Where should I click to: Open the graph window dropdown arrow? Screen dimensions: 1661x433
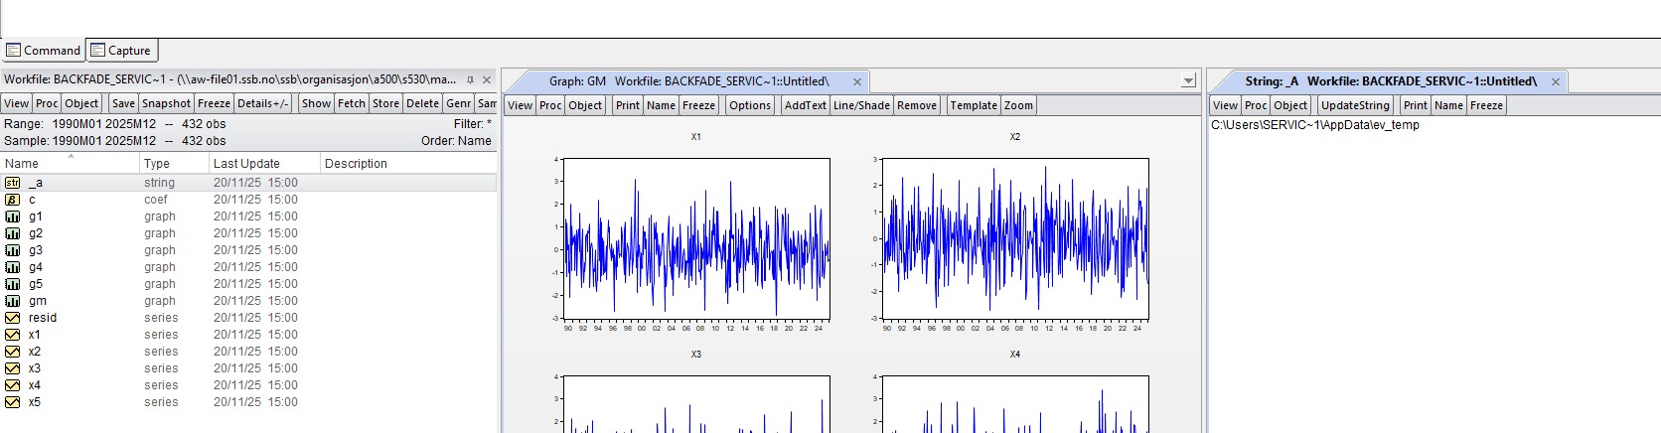point(1188,81)
